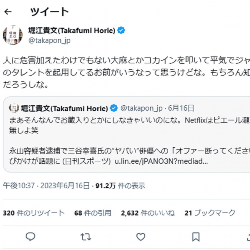Click the reply speech bubble icon

[x=30, y=237]
